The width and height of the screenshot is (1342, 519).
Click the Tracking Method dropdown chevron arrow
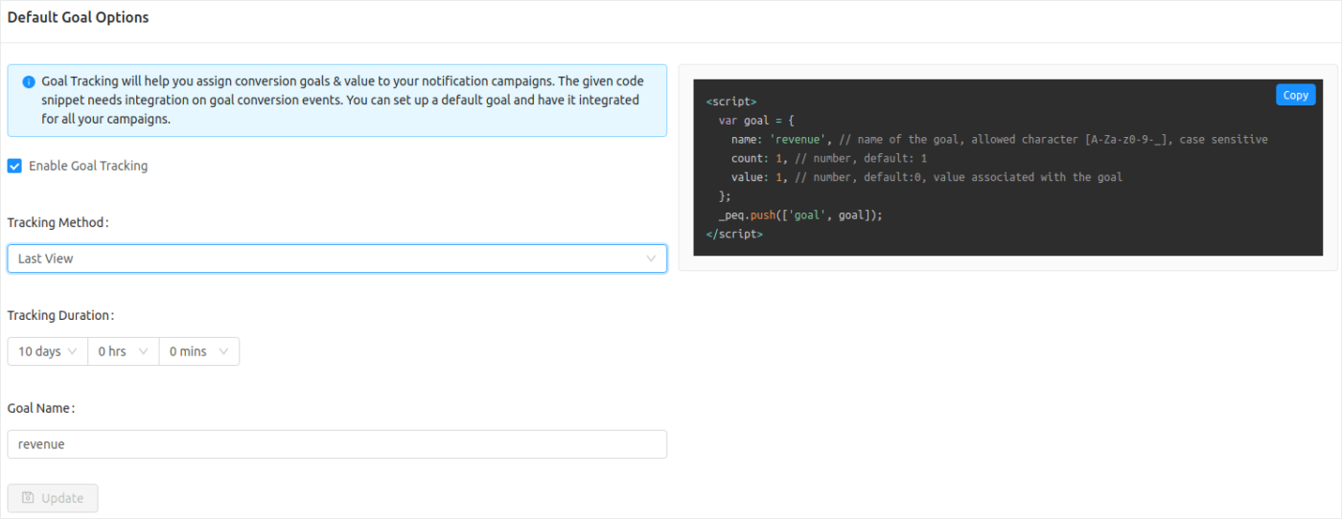click(x=652, y=259)
